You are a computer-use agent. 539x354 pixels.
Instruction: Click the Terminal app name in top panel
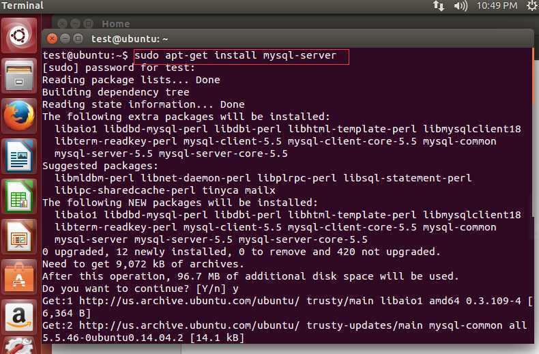[23, 6]
